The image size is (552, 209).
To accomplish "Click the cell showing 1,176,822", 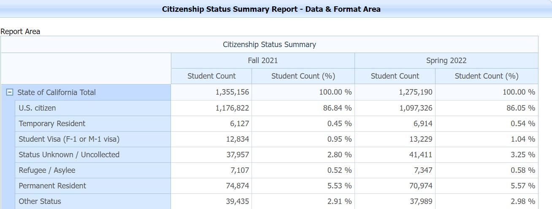I will [211, 108].
